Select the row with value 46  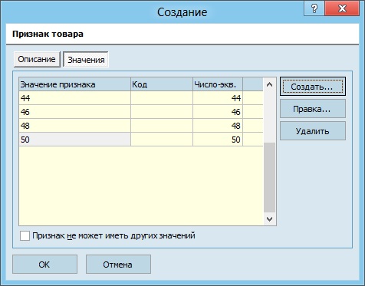click(141, 112)
